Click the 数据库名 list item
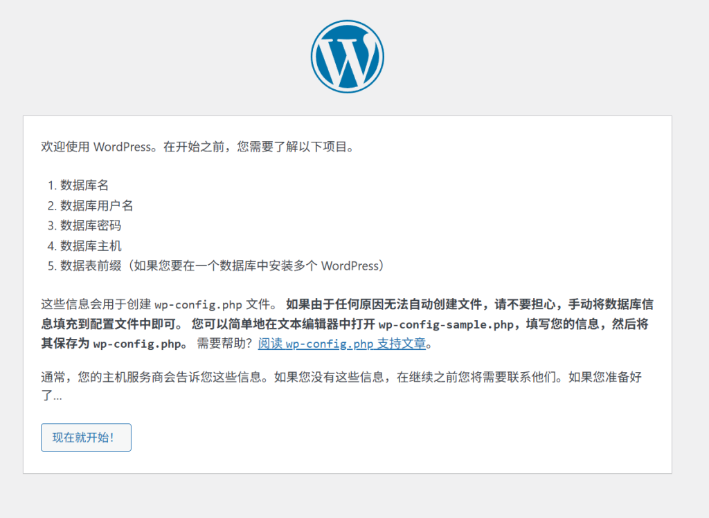This screenshot has width=709, height=518. tap(84, 185)
